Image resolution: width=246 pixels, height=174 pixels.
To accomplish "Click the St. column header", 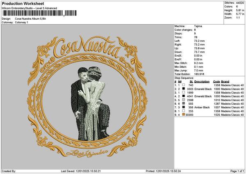I will (191, 82).
